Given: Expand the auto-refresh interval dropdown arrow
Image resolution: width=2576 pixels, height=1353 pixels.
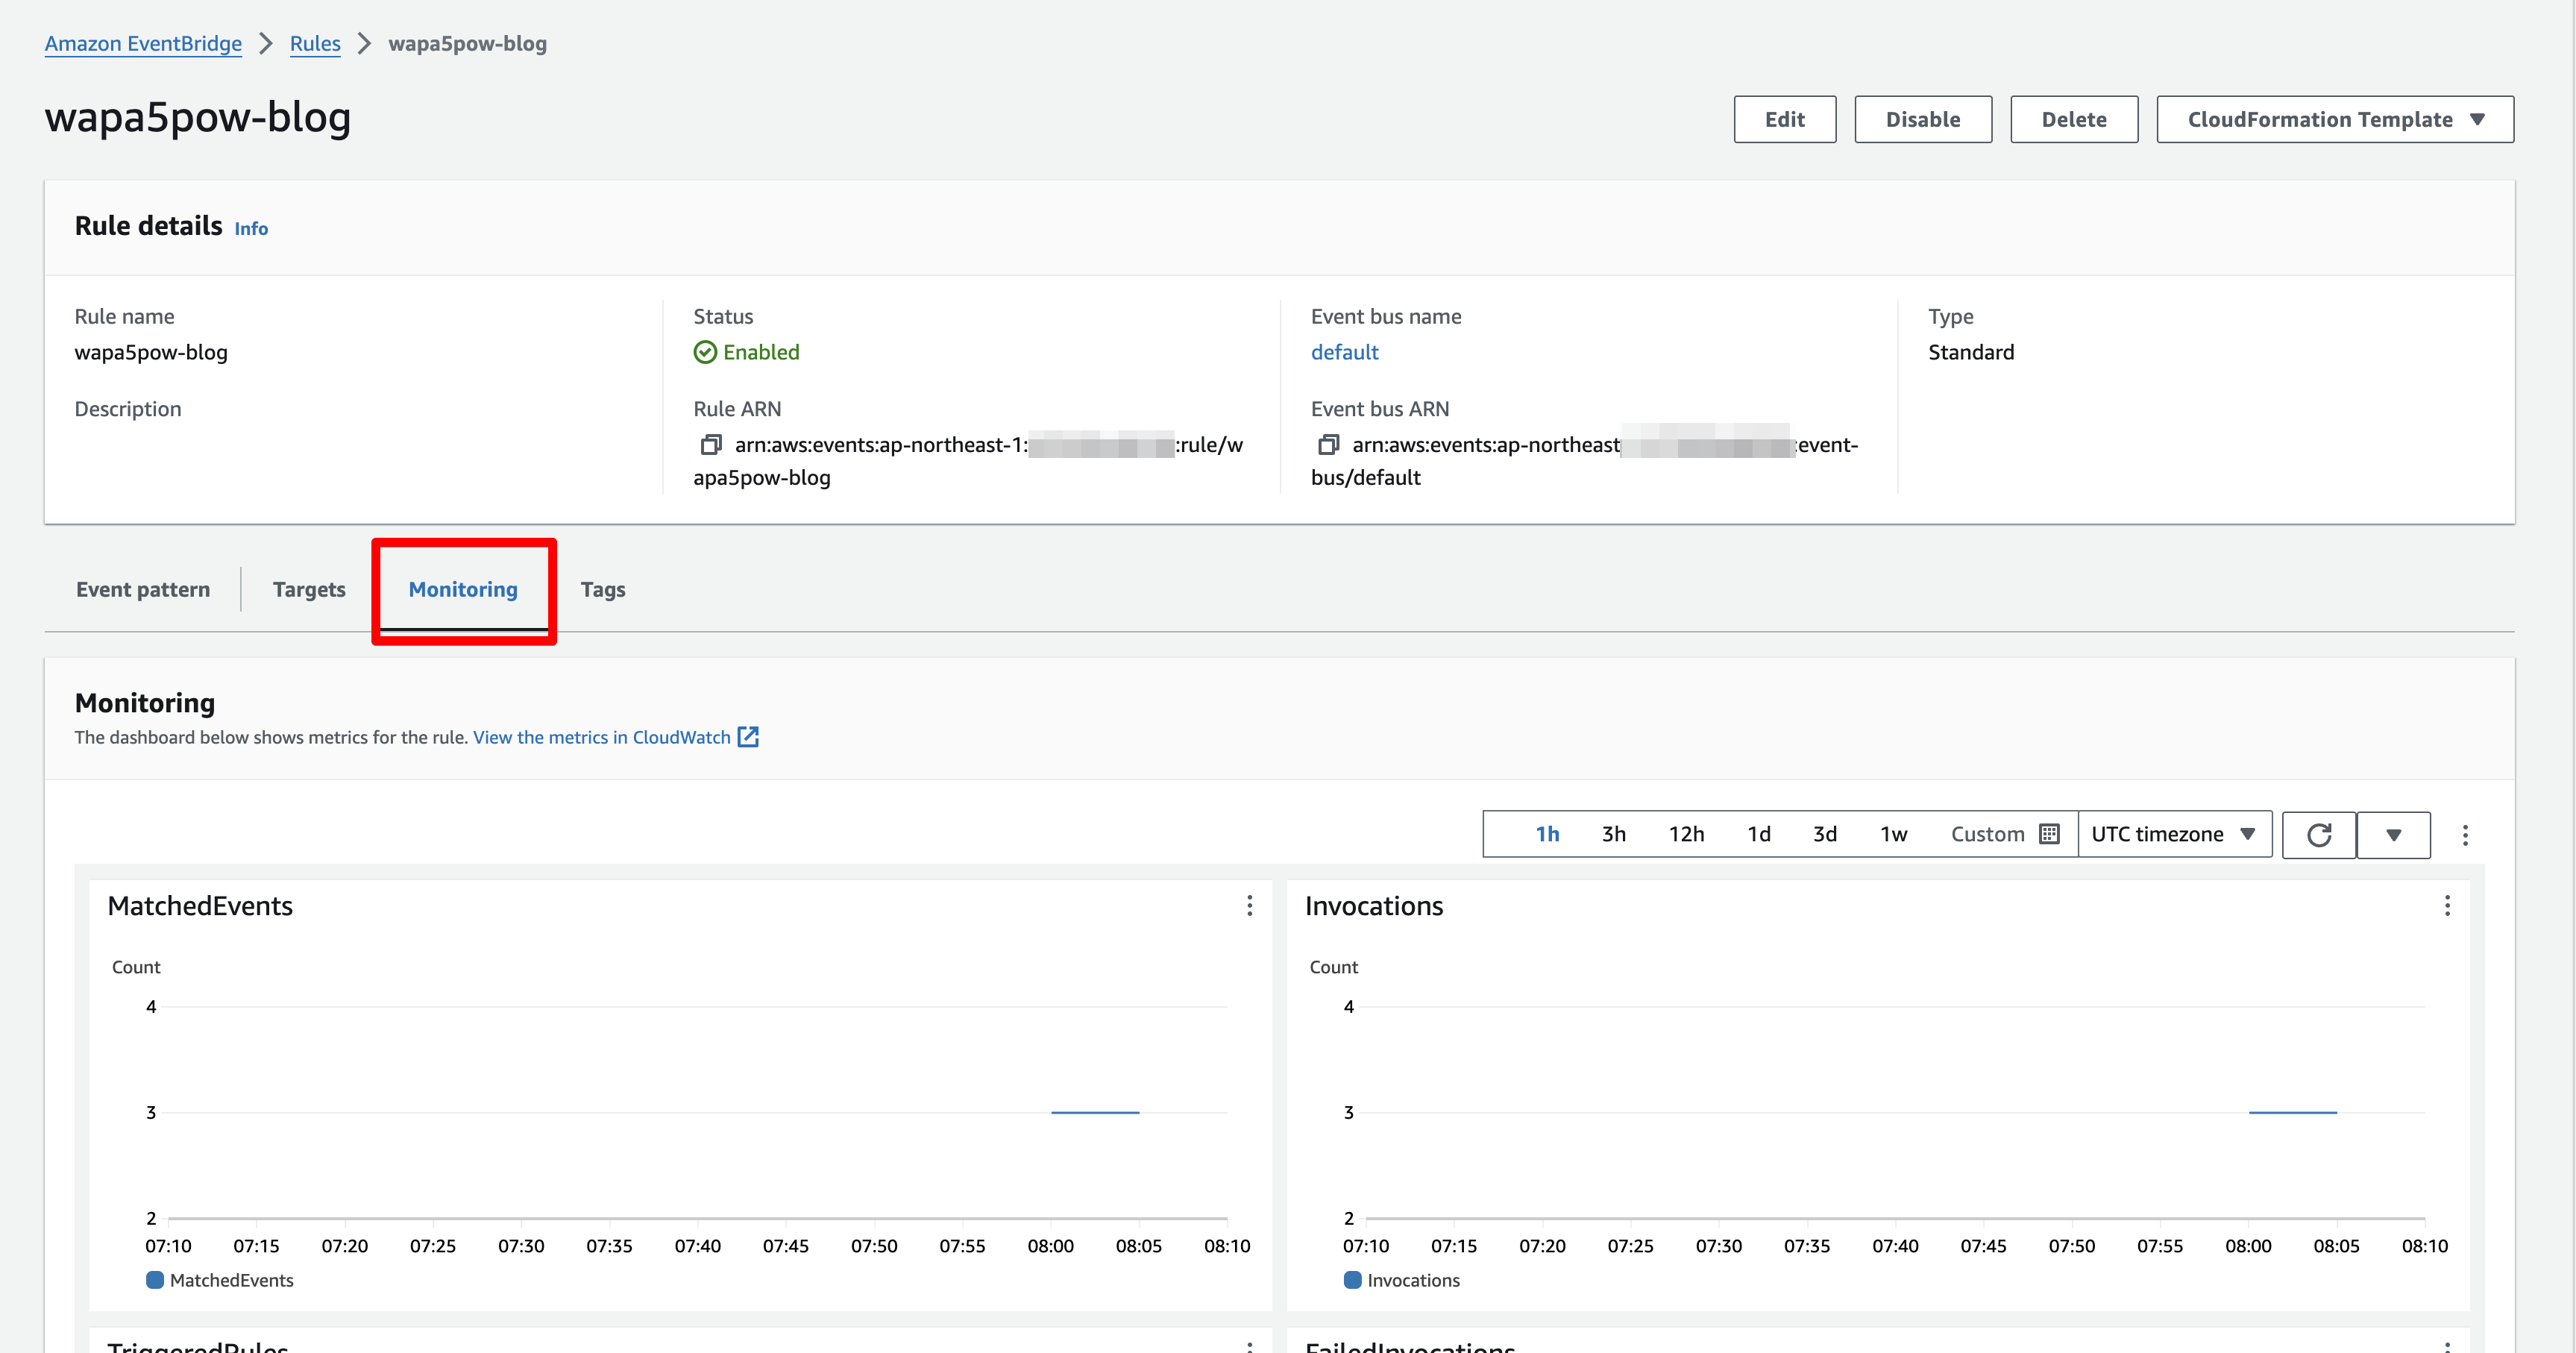Looking at the screenshot, I should pos(2393,835).
